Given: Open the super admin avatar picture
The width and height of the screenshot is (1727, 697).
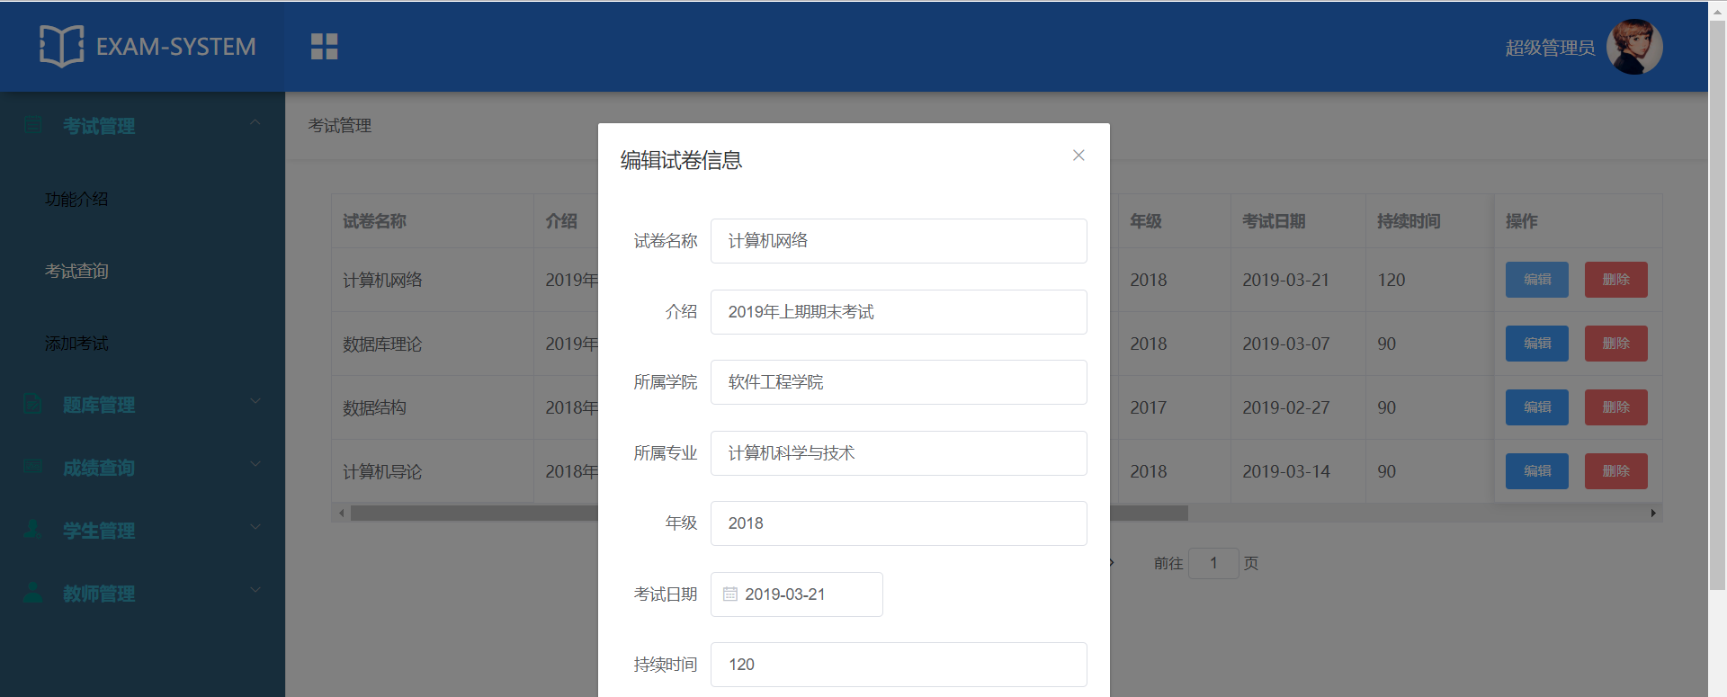Looking at the screenshot, I should tap(1633, 47).
